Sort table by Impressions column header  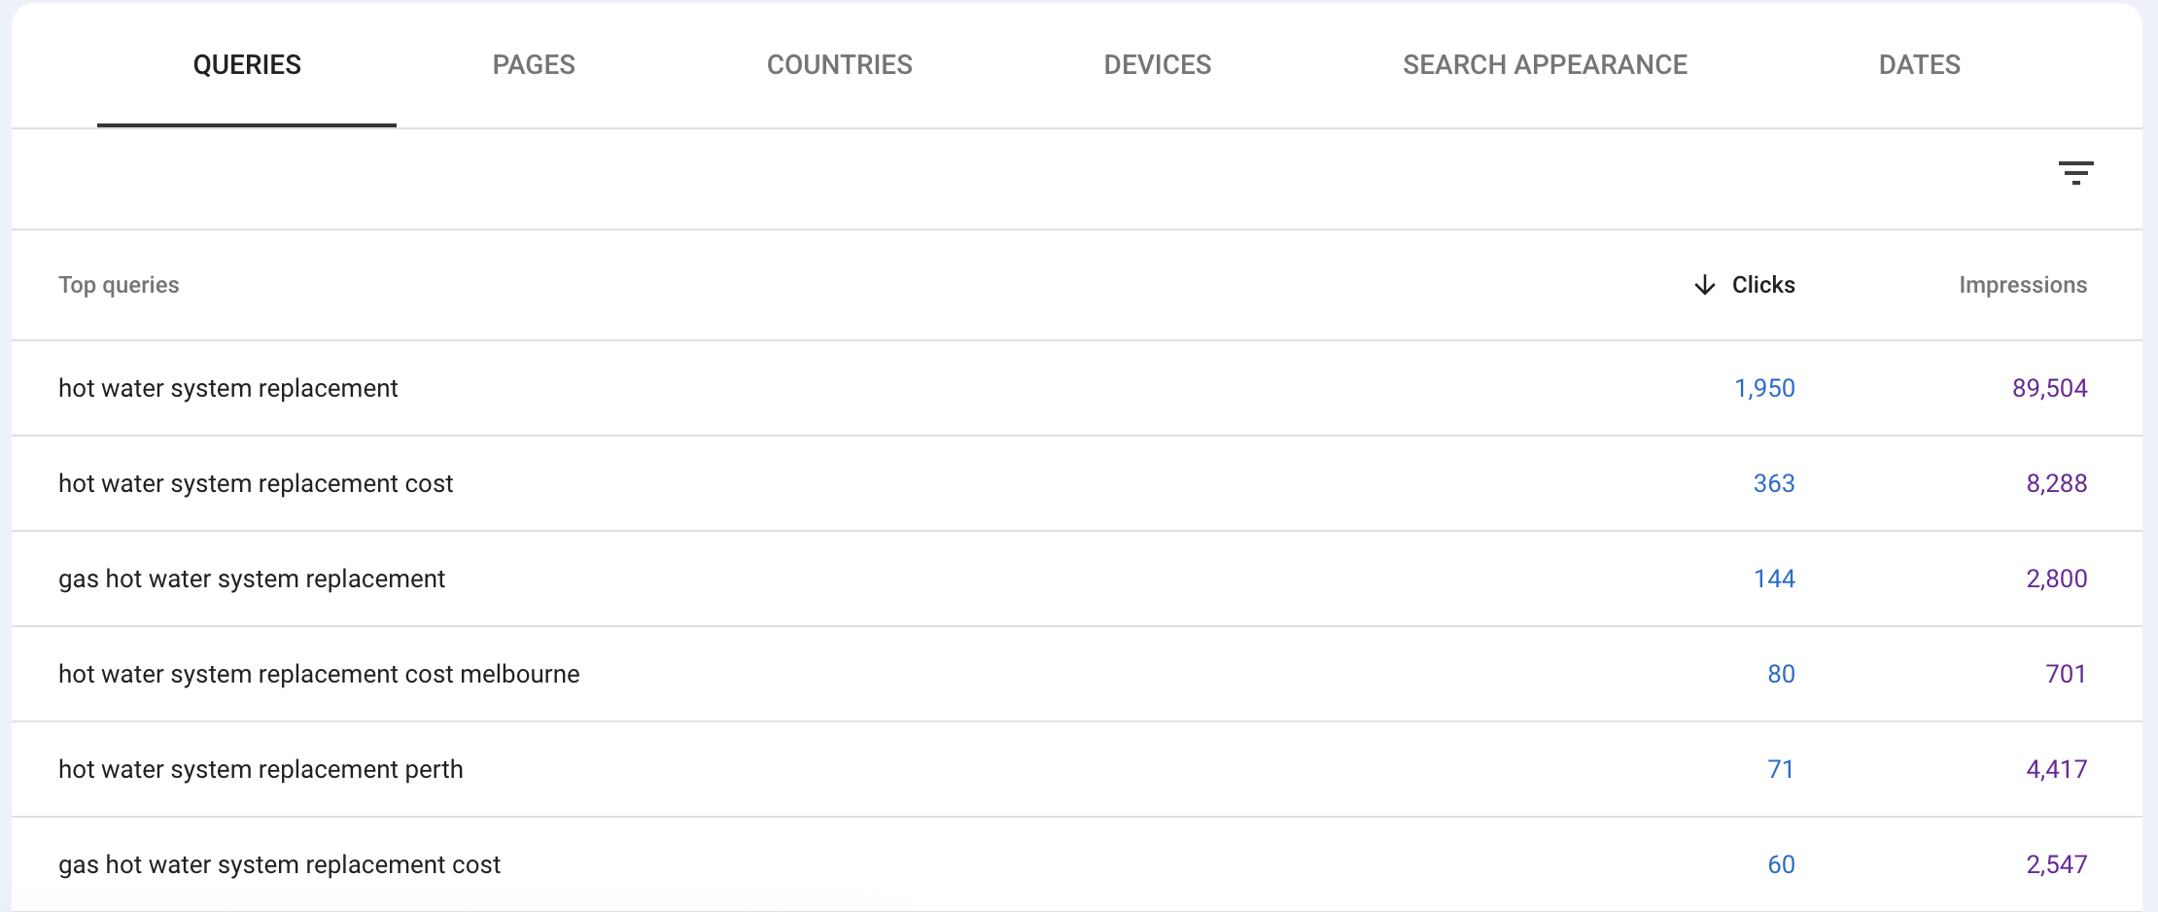(x=2023, y=285)
